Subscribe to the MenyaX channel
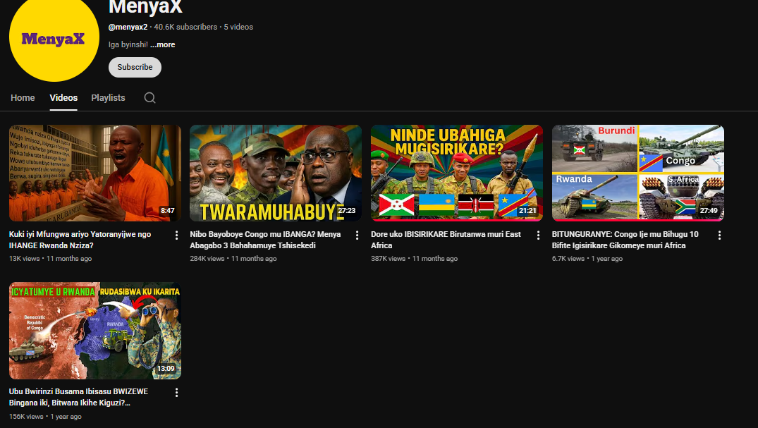Image resolution: width=758 pixels, height=428 pixels. pyautogui.click(x=135, y=67)
